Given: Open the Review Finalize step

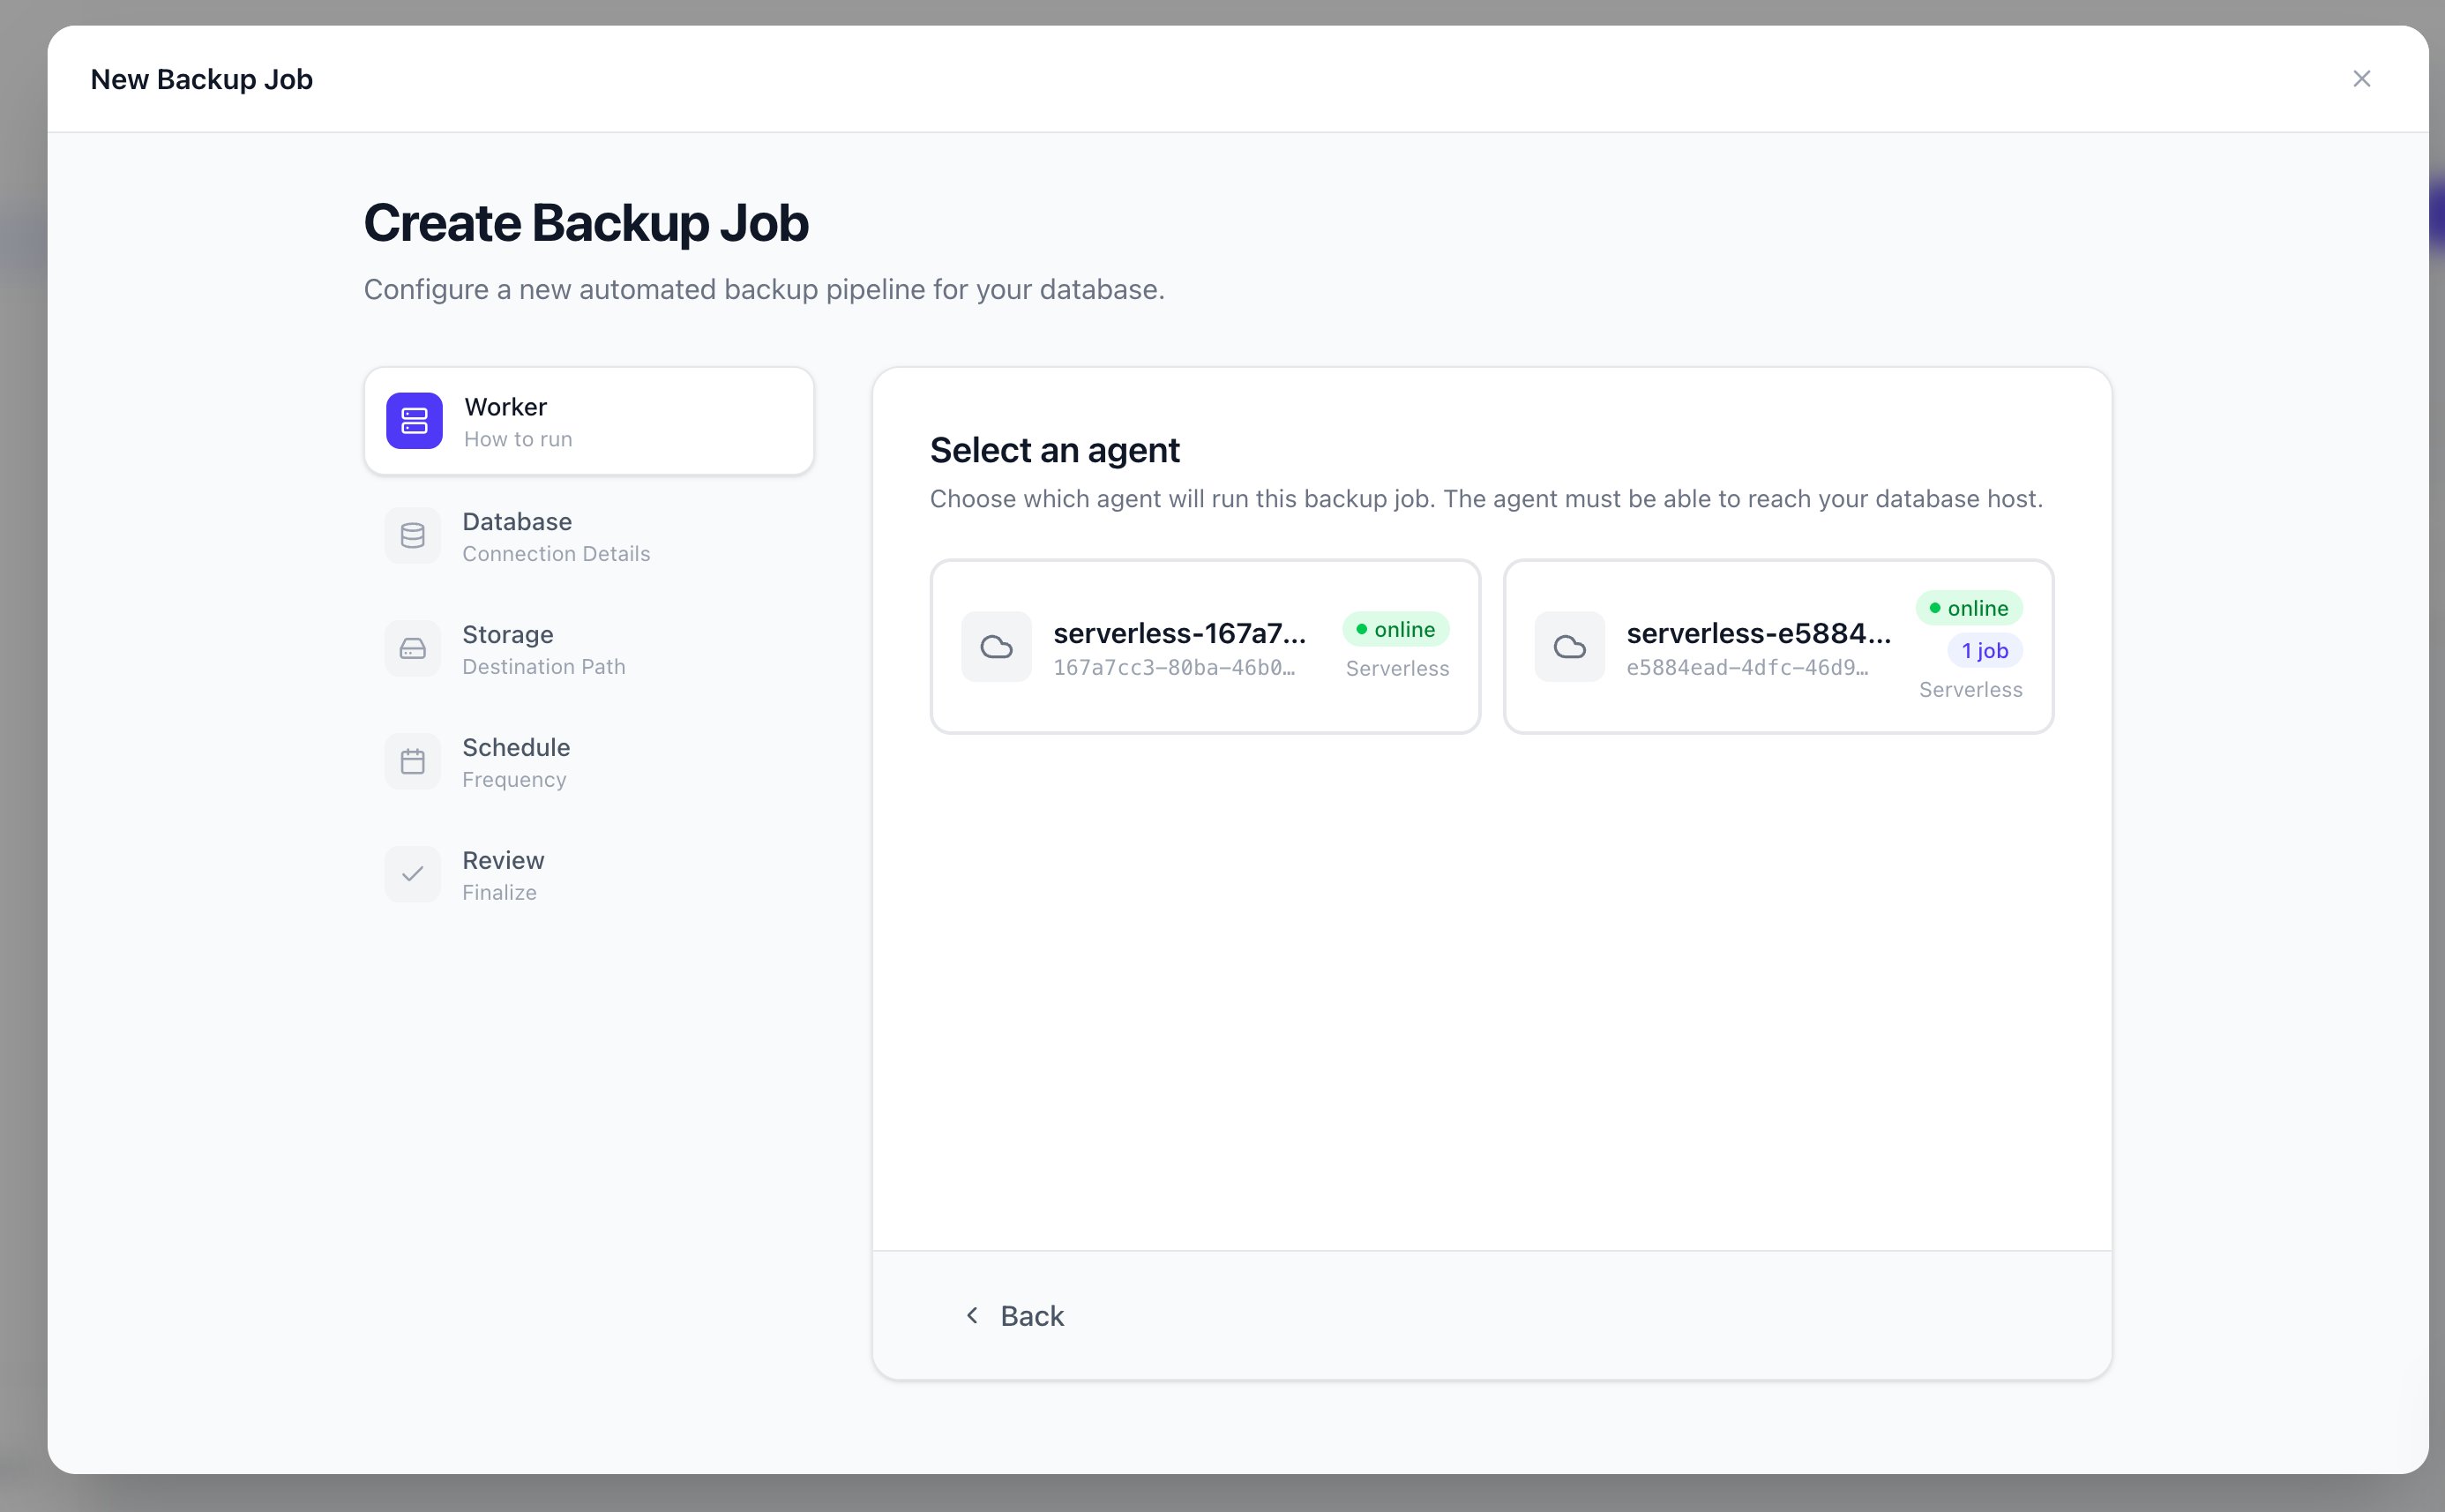Looking at the screenshot, I should 589,875.
